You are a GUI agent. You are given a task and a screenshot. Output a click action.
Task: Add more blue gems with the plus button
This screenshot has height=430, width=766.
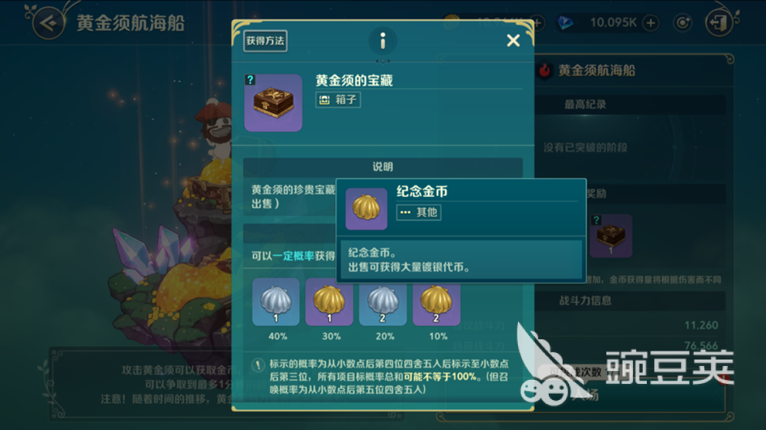(651, 23)
